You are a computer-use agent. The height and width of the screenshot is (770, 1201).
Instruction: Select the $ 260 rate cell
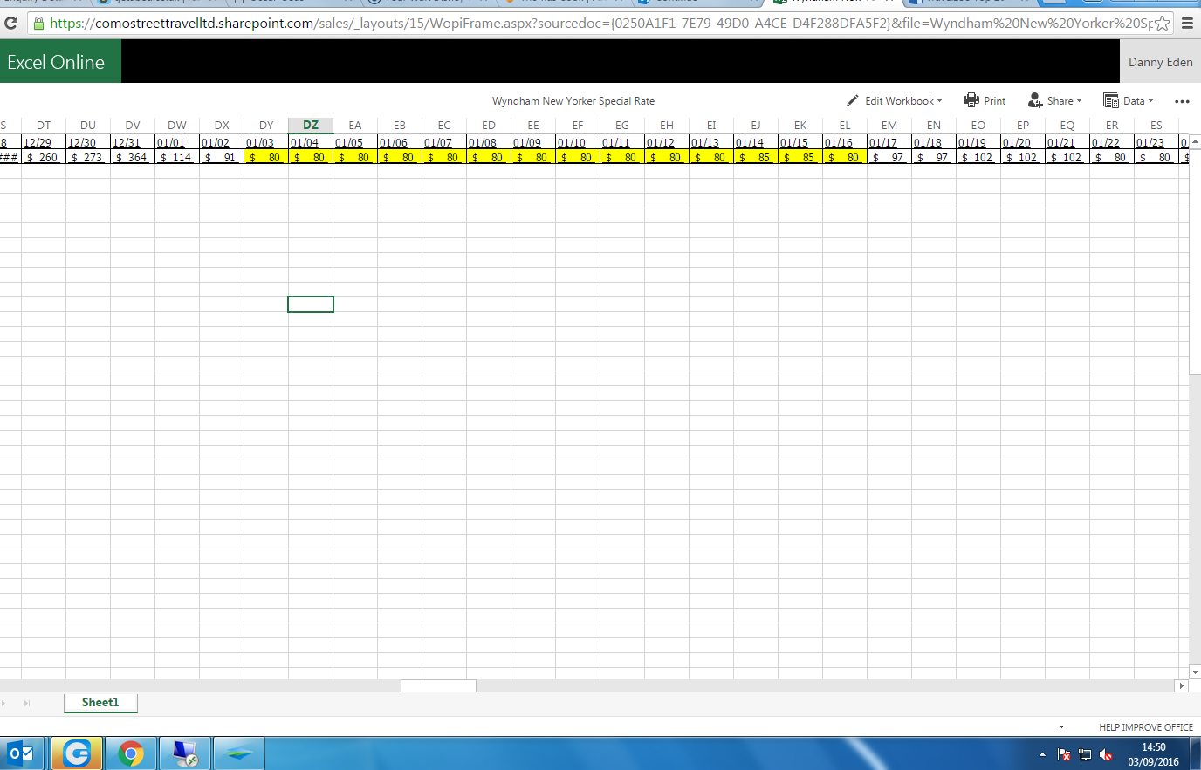click(44, 157)
